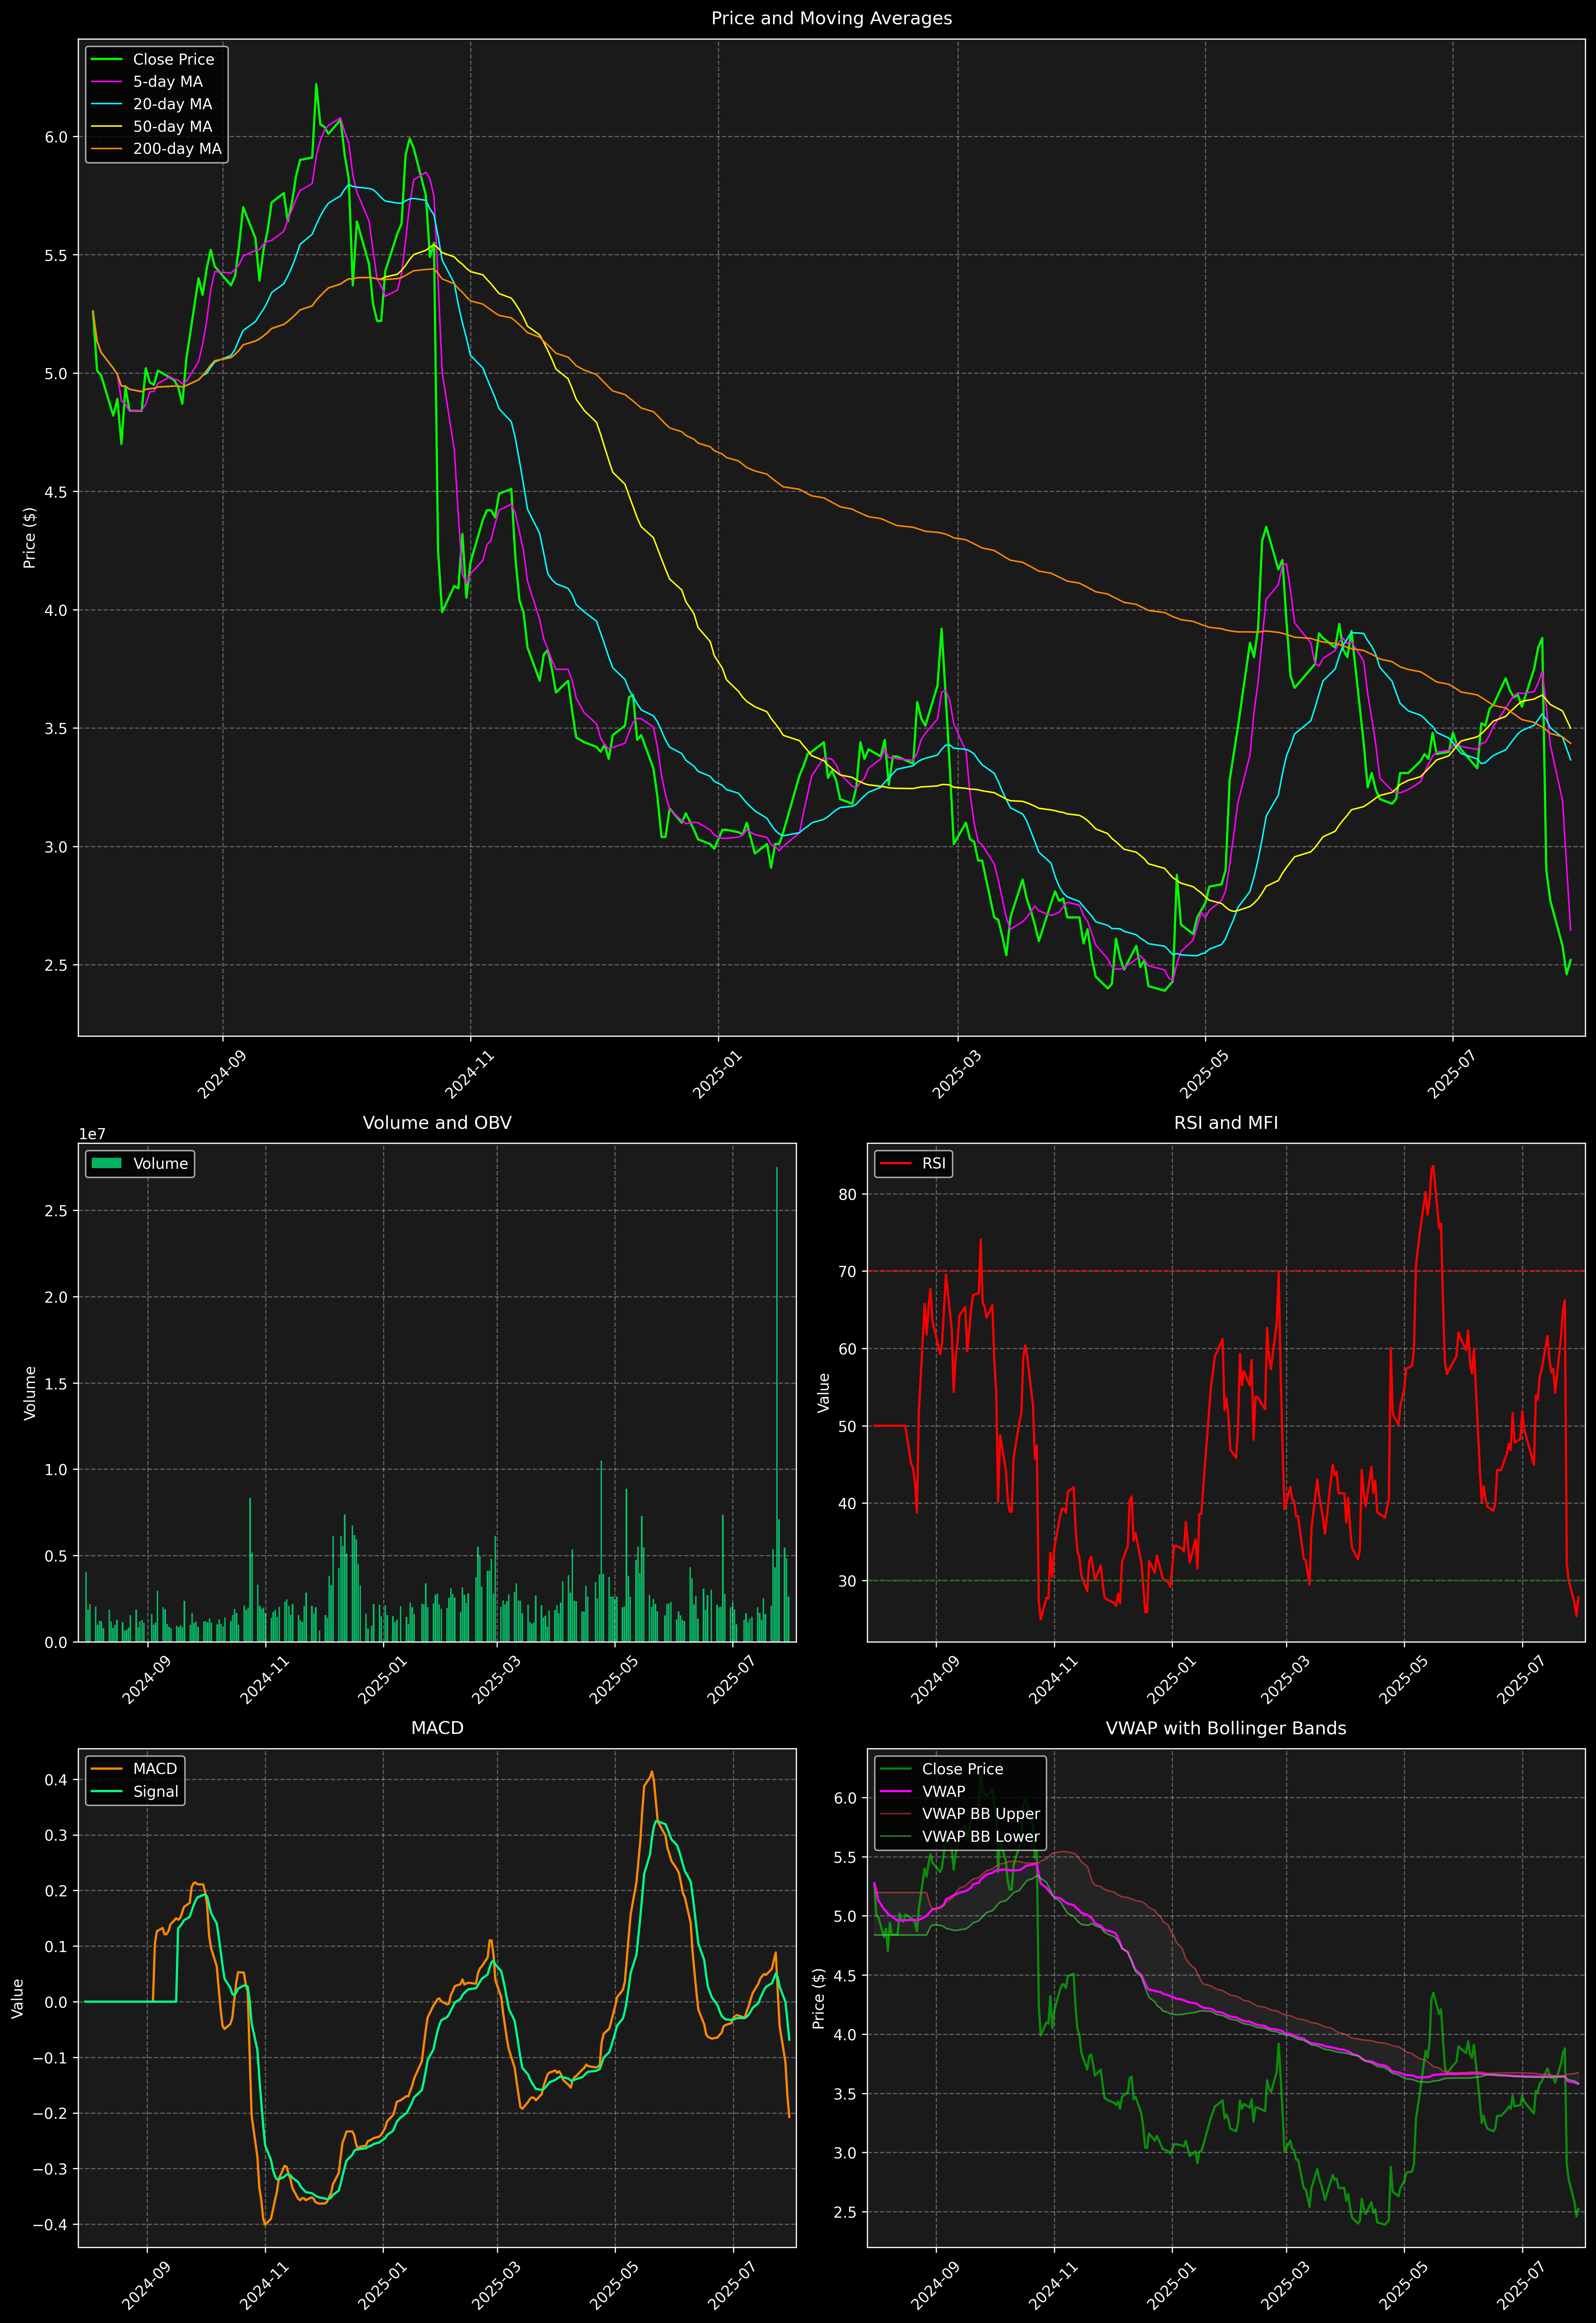This screenshot has width=1596, height=2323.
Task: Click the 2025-03 x-axis tick of the price chart
Action: point(956,1075)
